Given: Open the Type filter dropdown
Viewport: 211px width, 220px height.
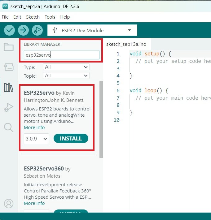Looking at the screenshot, I should coord(66,67).
